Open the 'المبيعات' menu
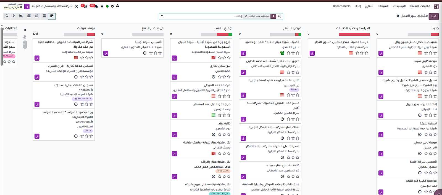The image size is (442, 195). click(x=383, y=6)
